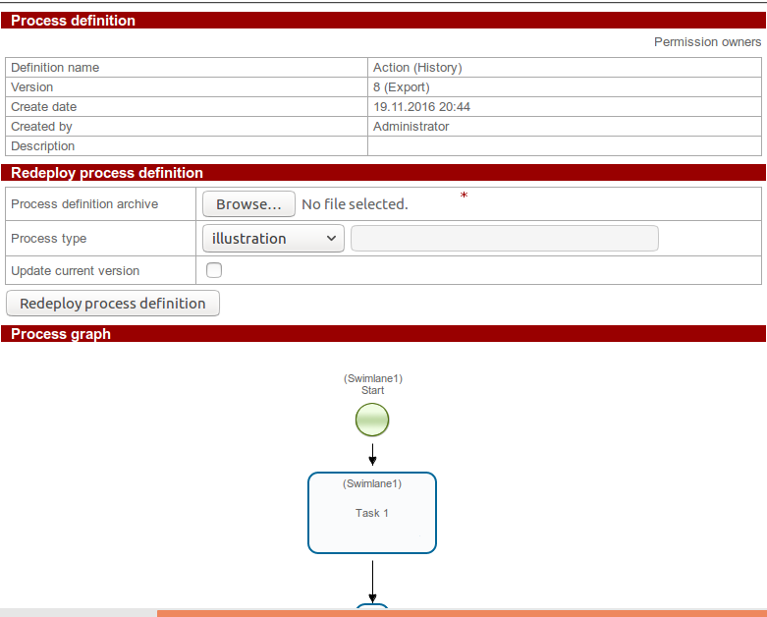767x617 pixels.
Task: Select the Action (History) definition name value
Action: 417,68
